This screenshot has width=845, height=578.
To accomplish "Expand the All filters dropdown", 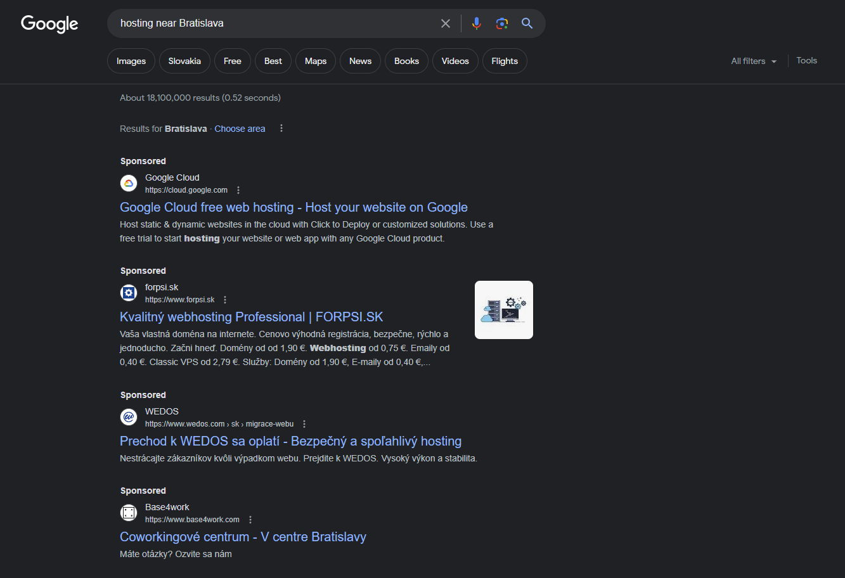I will click(x=754, y=61).
